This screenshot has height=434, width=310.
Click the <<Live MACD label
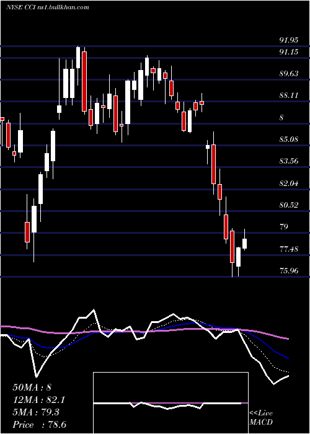pyautogui.click(x=261, y=417)
